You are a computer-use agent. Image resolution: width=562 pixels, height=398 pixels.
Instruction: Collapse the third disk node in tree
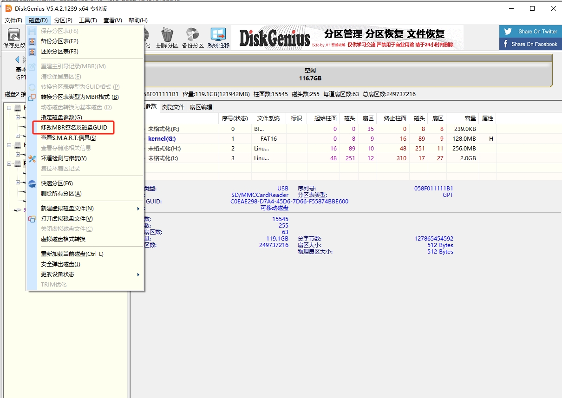[x=9, y=163]
